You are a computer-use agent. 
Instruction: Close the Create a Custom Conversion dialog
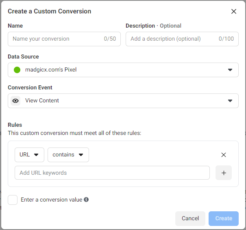click(x=234, y=11)
